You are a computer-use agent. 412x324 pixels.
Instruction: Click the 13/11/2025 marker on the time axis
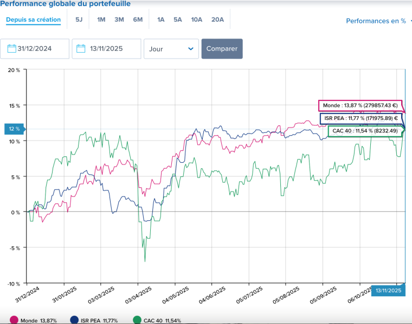[388, 291]
